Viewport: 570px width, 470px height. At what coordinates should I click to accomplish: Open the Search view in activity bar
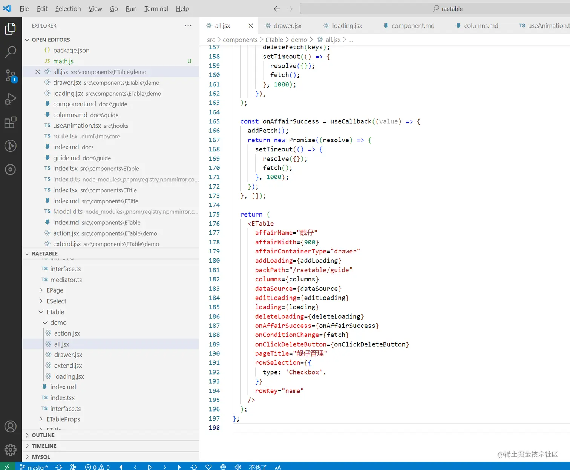[x=11, y=52]
